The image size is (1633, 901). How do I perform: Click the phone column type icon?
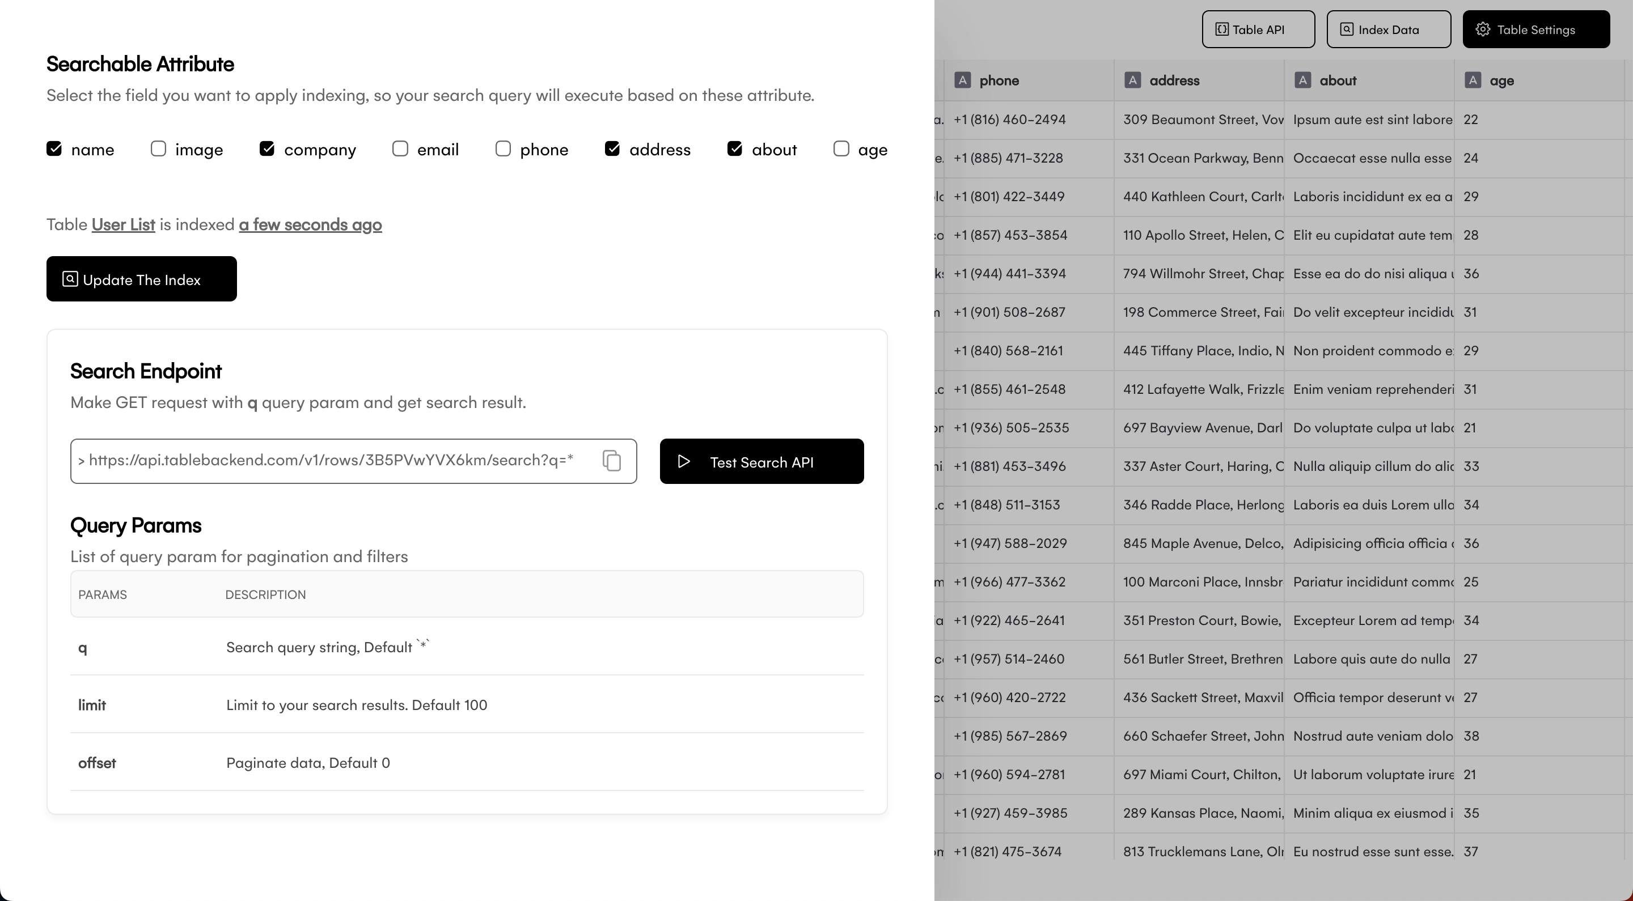[x=962, y=80]
